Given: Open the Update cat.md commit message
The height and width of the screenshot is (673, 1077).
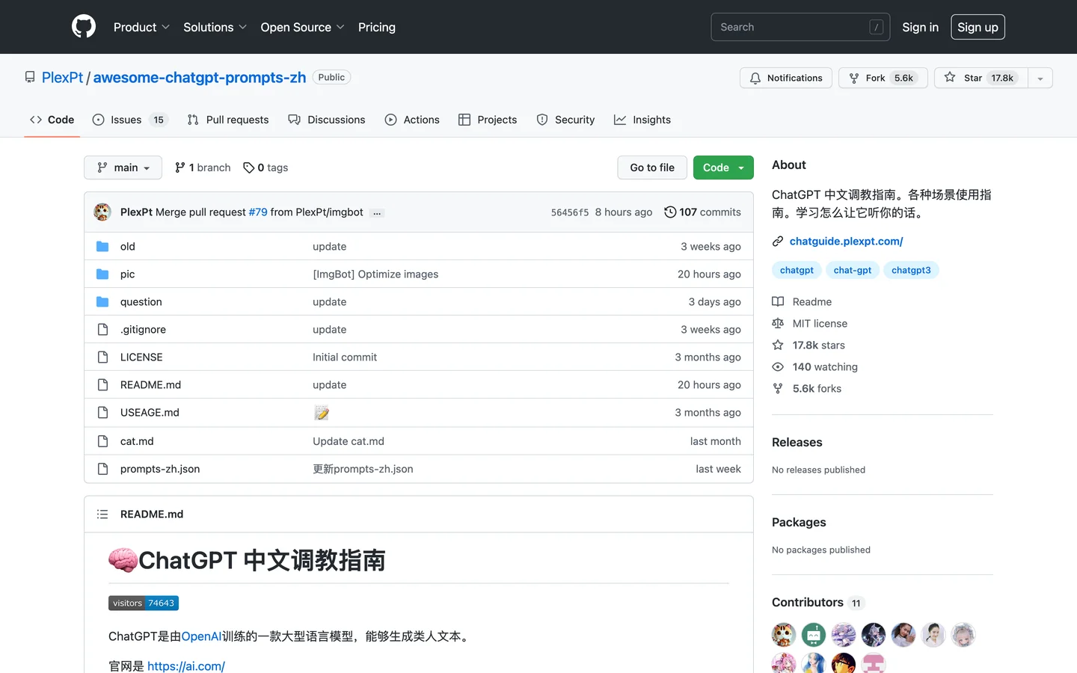Looking at the screenshot, I should [x=349, y=441].
